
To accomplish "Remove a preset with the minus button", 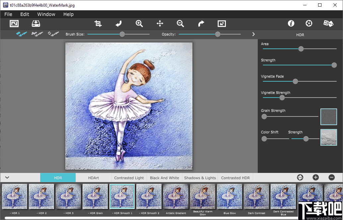I will click(331, 177).
